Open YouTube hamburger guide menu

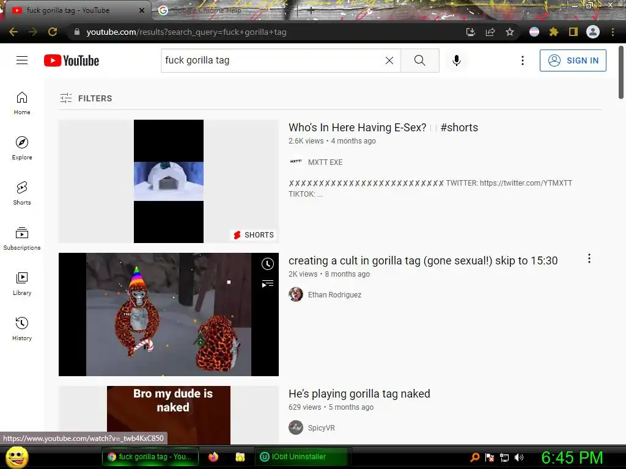point(22,60)
